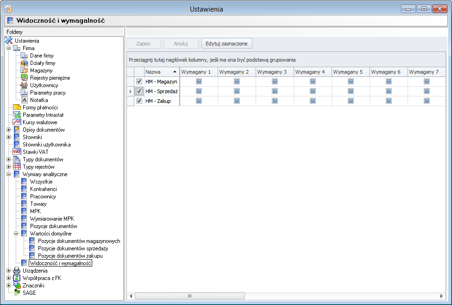The height and width of the screenshot is (305, 452).
Task: Click the Typy rejestrów grid icon
Action: pos(17,167)
